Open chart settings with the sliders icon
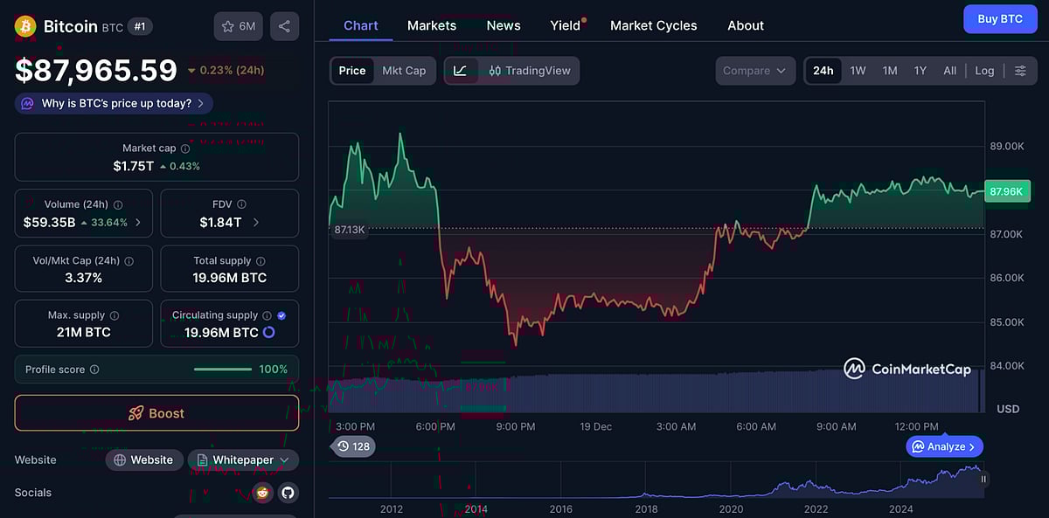Screen dimensions: 1049x518 (1020, 71)
